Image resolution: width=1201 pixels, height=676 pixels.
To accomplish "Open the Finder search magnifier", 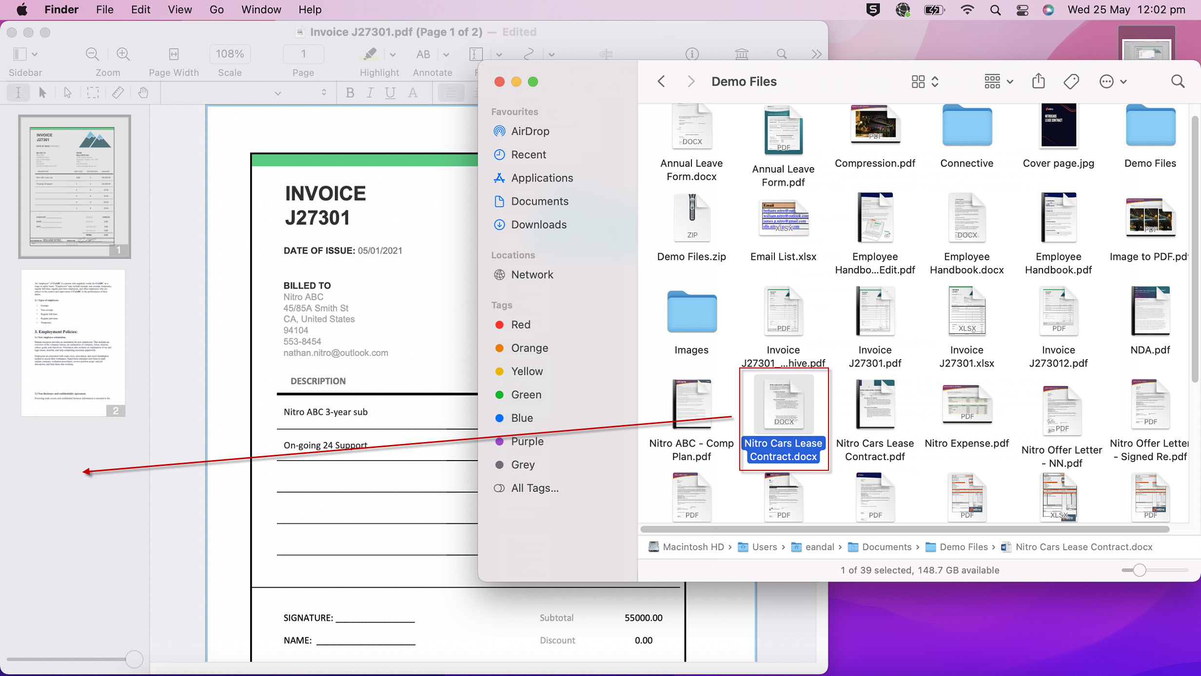I will pyautogui.click(x=1178, y=81).
